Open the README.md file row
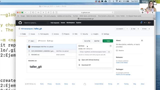 coord(35,55)
